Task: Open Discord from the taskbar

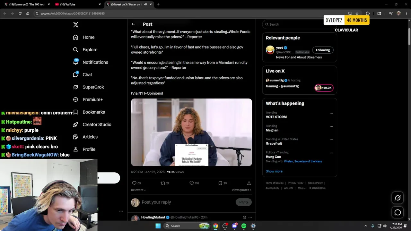Action: (x=234, y=226)
